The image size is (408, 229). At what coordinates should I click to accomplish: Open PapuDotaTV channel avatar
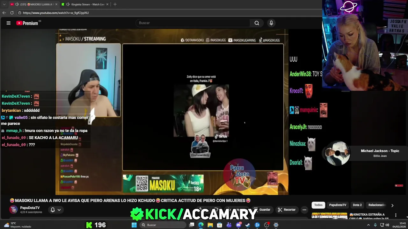tap(13, 209)
